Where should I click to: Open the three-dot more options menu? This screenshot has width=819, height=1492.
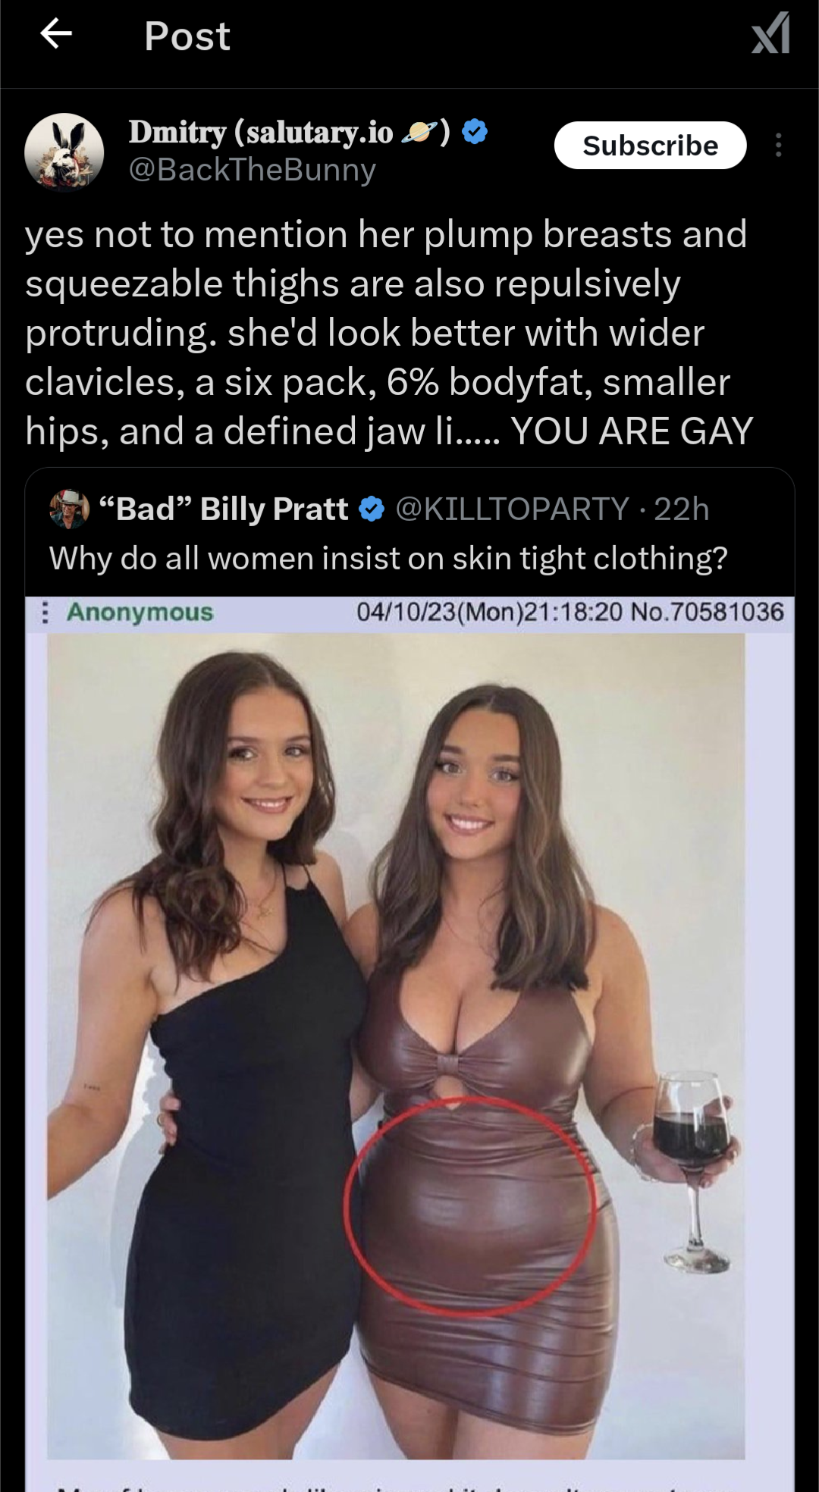[x=778, y=145]
